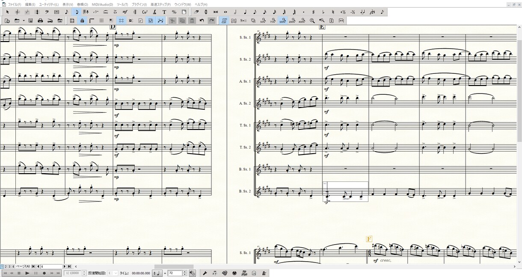Select the Text tool (T icon)
The image size is (522, 277).
(164, 12)
